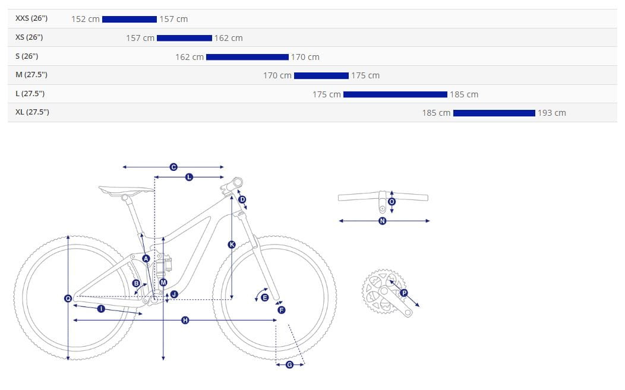The image size is (625, 390).
Task: Click the N marker under the handlebar
Action: coord(382,221)
